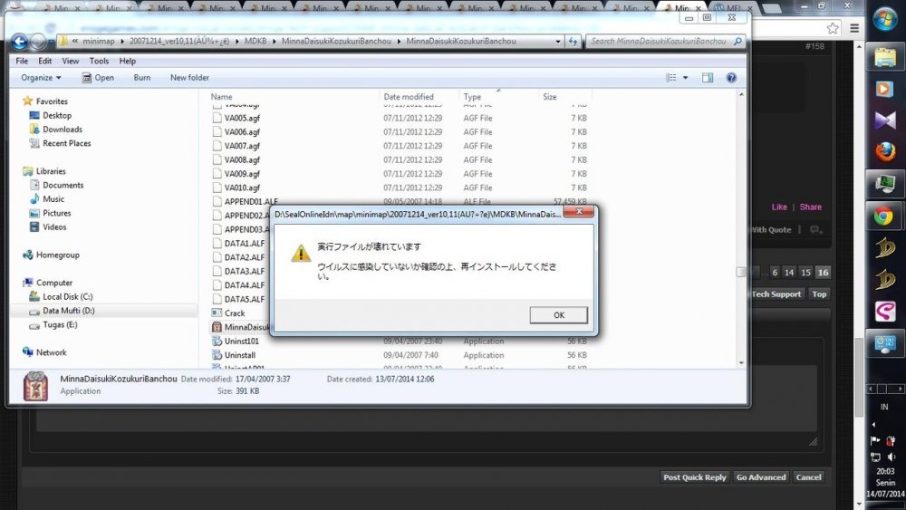
Task: Expand the change view options arrow
Action: click(686, 78)
